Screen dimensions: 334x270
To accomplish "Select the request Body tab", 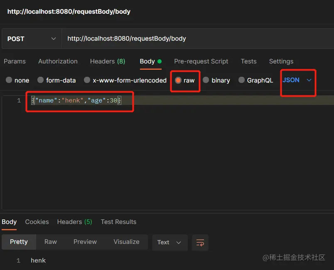I will [151, 61].
